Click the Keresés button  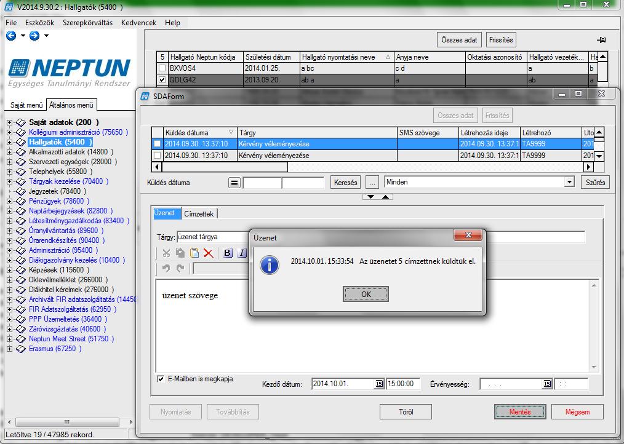pos(345,183)
